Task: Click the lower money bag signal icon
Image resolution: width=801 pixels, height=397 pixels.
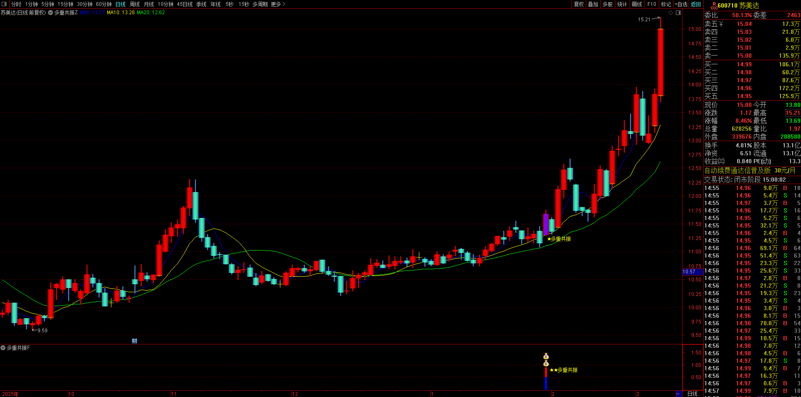Action: click(546, 364)
